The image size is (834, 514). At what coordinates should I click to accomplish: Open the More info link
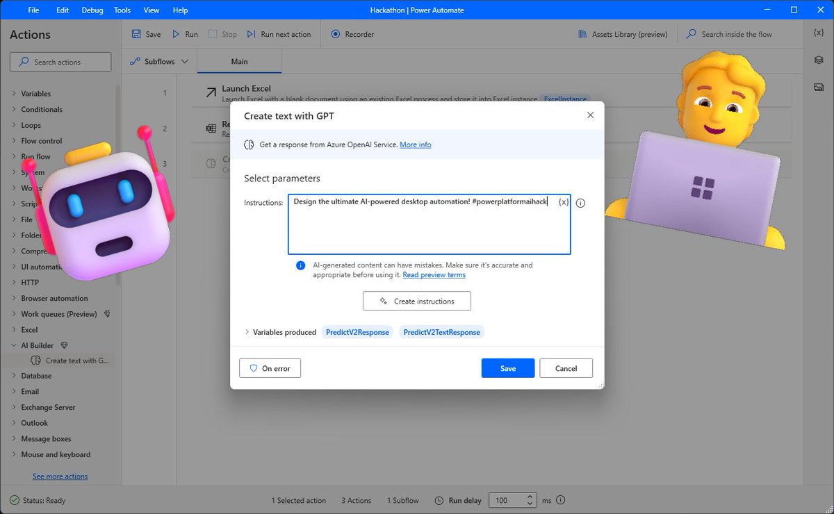pyautogui.click(x=416, y=144)
